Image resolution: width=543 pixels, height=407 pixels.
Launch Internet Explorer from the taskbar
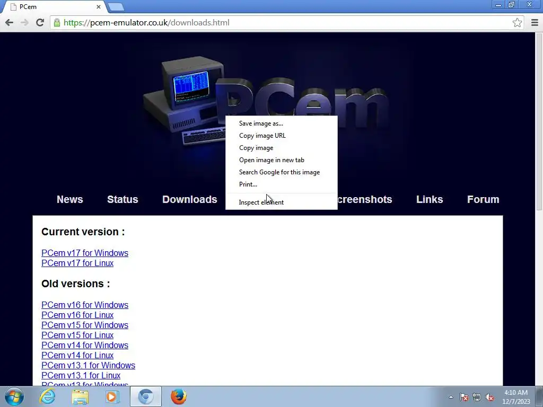coord(47,396)
